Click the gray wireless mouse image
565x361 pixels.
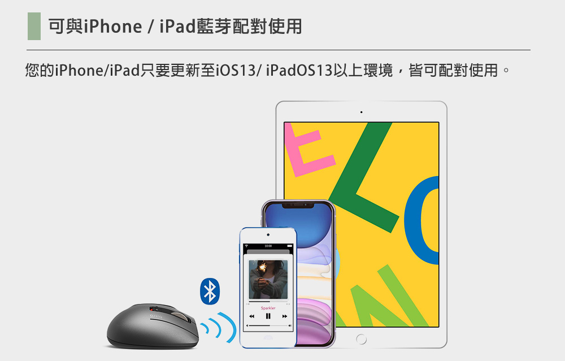[153, 327]
